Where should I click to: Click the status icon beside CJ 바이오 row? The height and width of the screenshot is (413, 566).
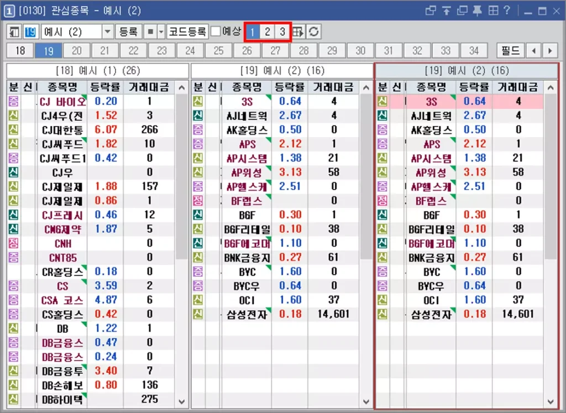(x=13, y=101)
